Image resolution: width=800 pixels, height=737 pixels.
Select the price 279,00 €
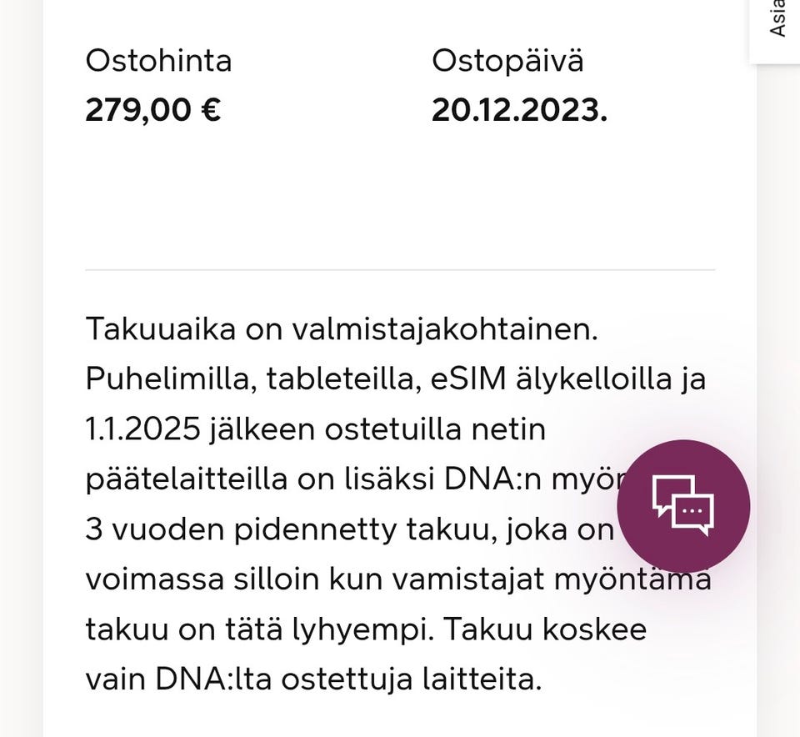coord(152,108)
